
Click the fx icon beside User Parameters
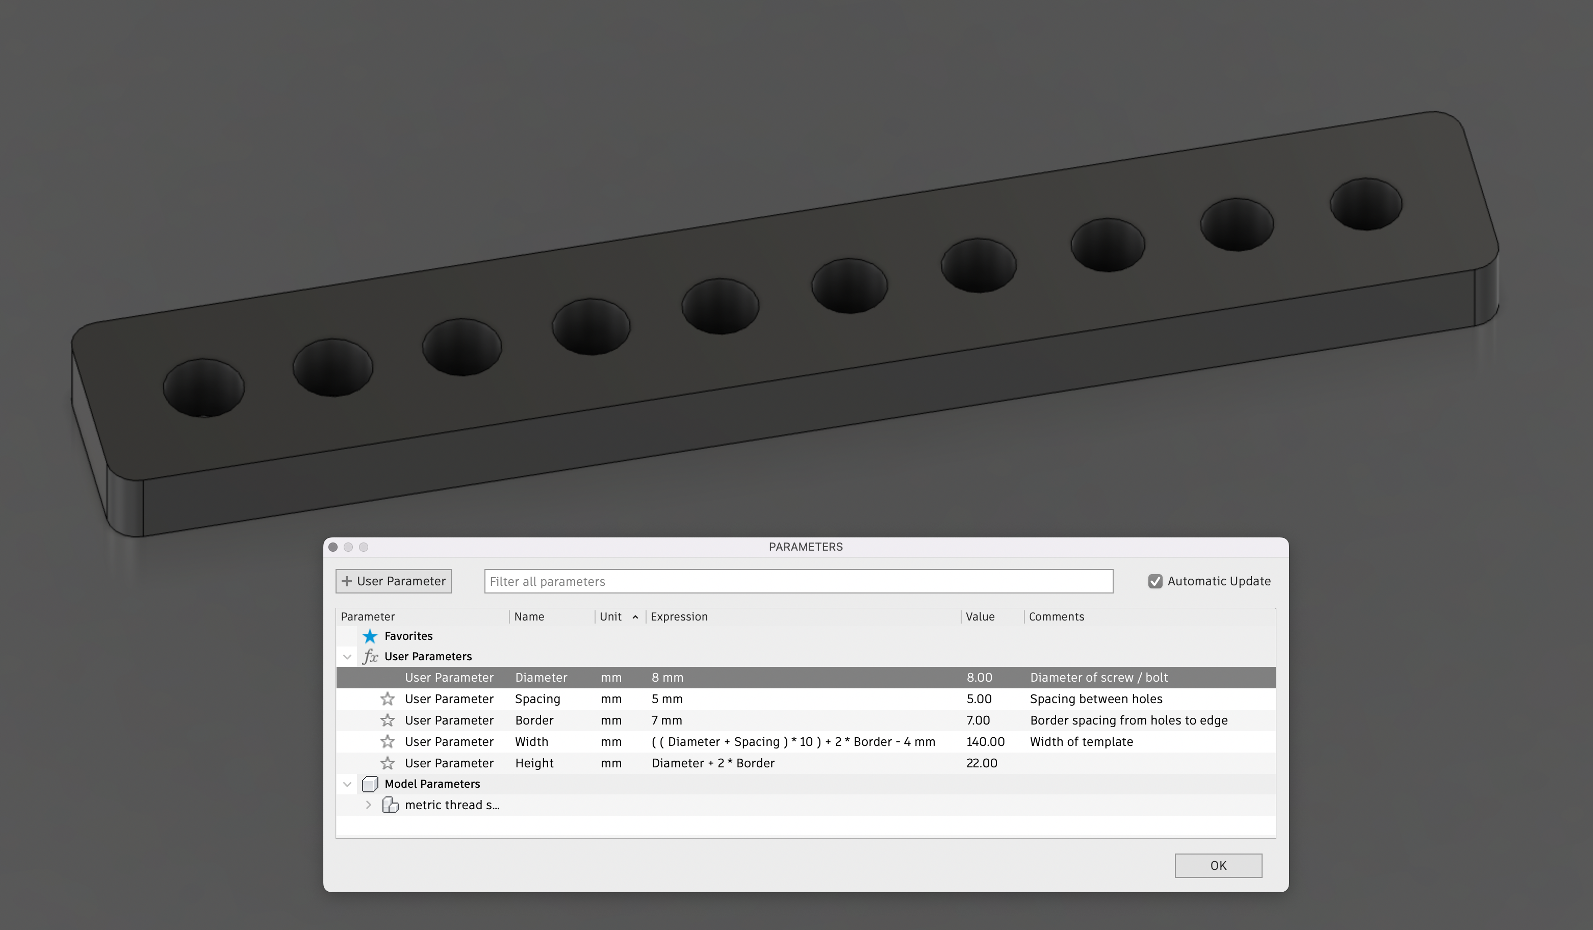(x=371, y=656)
